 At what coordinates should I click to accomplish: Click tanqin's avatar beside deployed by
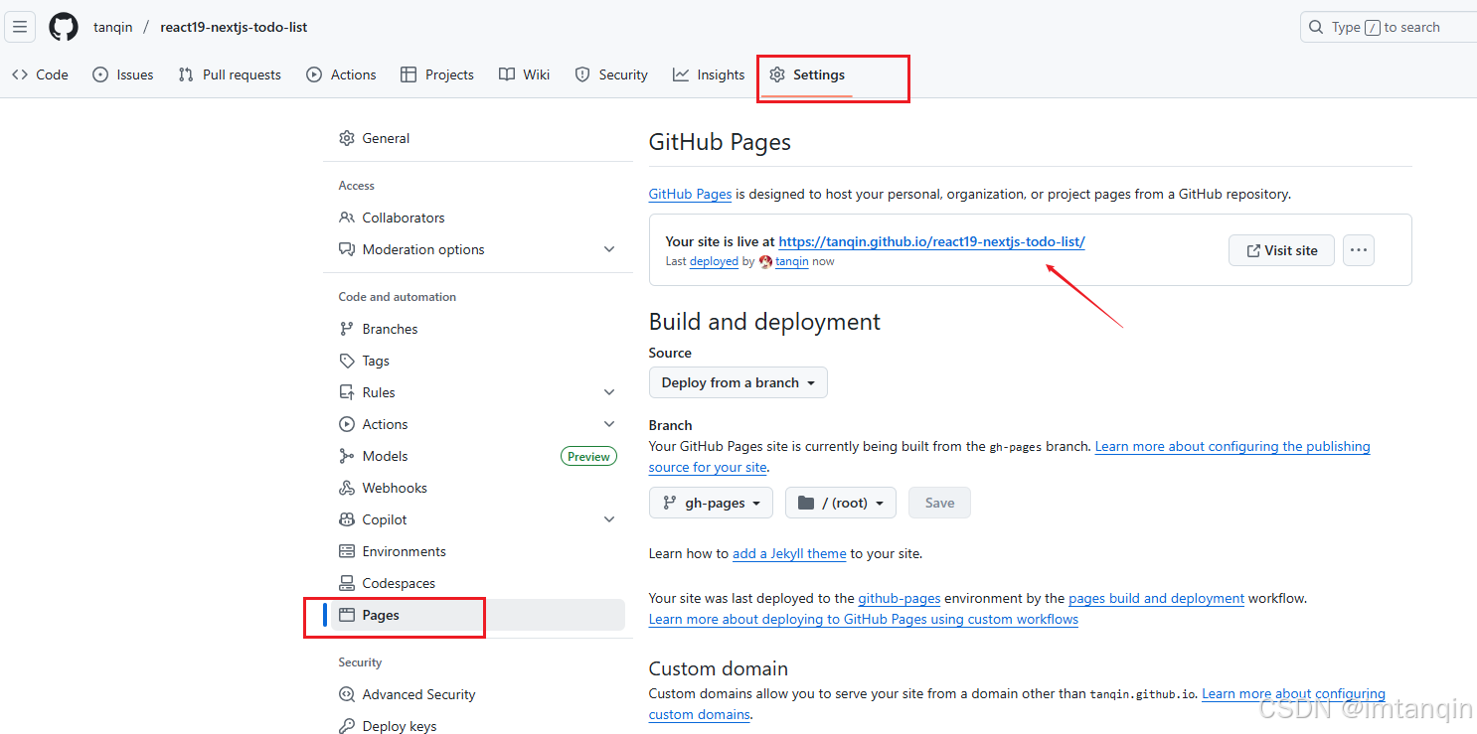(765, 261)
